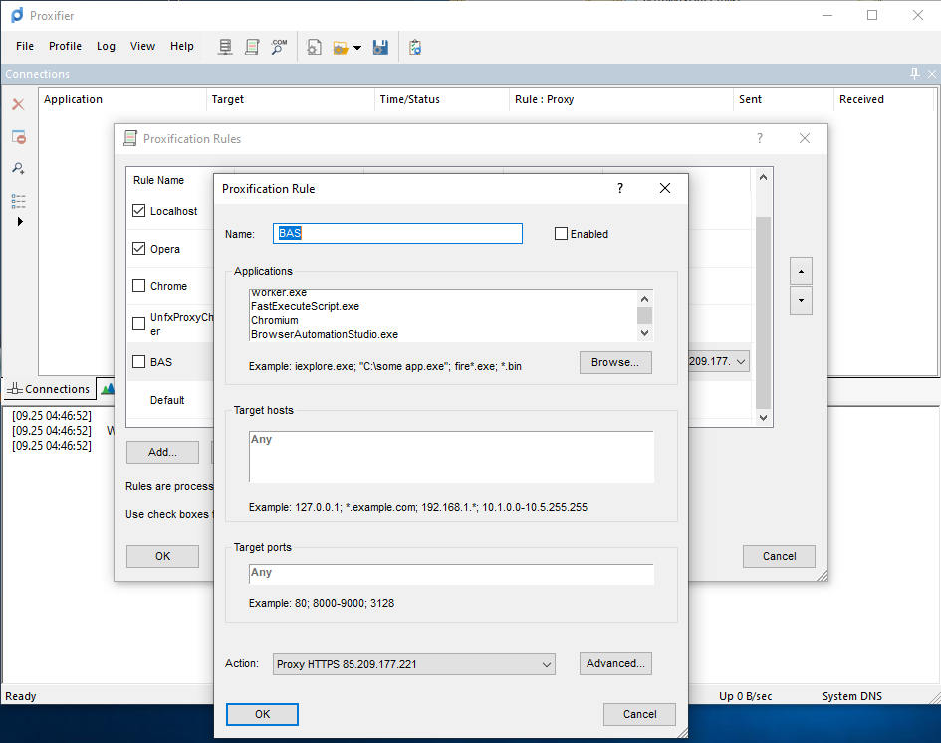Screen dimensions: 941x743
Task: Click the Target column header
Action: click(x=291, y=99)
